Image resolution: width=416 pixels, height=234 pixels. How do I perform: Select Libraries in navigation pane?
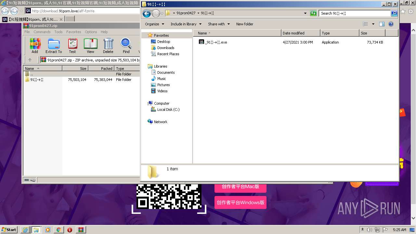click(x=161, y=66)
